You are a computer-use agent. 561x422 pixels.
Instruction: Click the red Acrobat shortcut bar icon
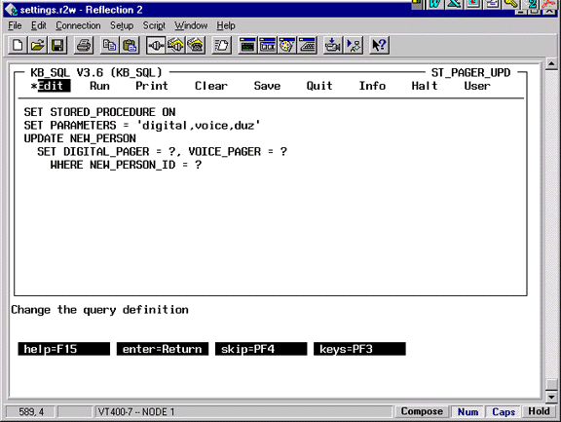point(549,4)
